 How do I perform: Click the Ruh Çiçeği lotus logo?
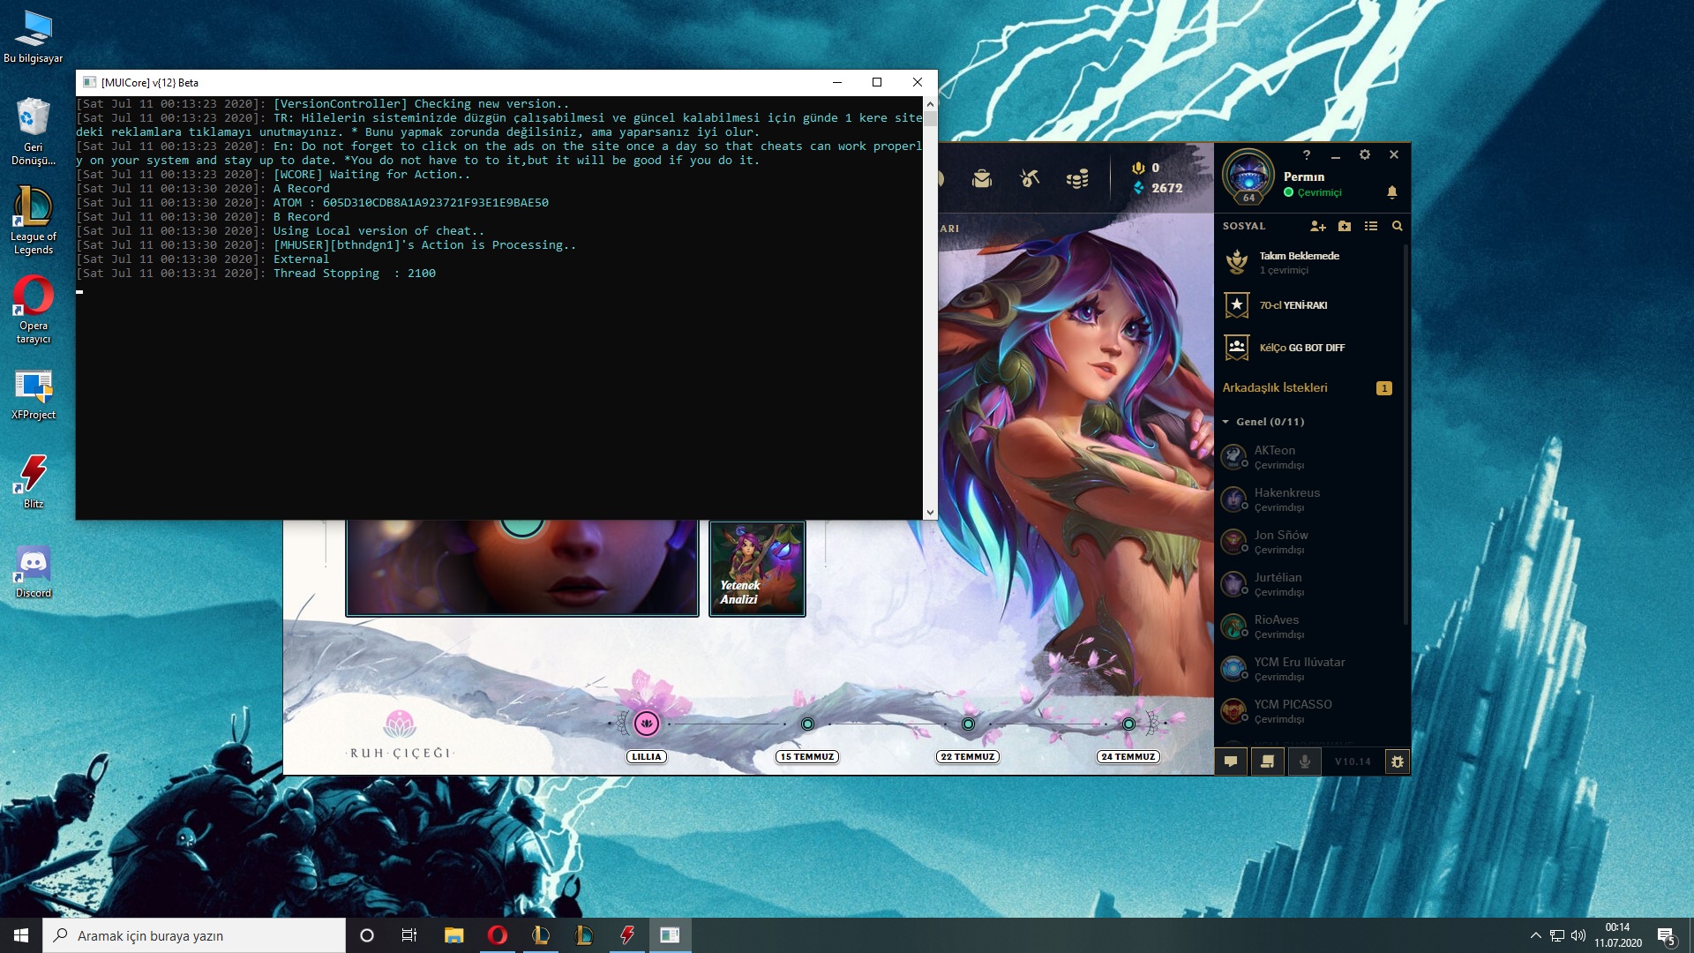(400, 724)
